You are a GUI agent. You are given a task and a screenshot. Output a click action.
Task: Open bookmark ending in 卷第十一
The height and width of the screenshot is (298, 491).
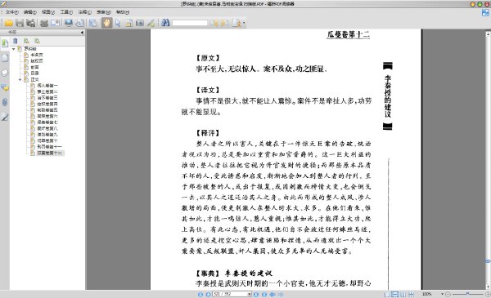(x=49, y=147)
